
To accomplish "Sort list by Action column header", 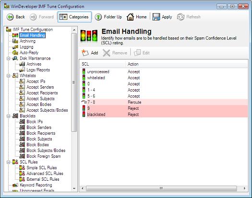I will coord(187,64).
